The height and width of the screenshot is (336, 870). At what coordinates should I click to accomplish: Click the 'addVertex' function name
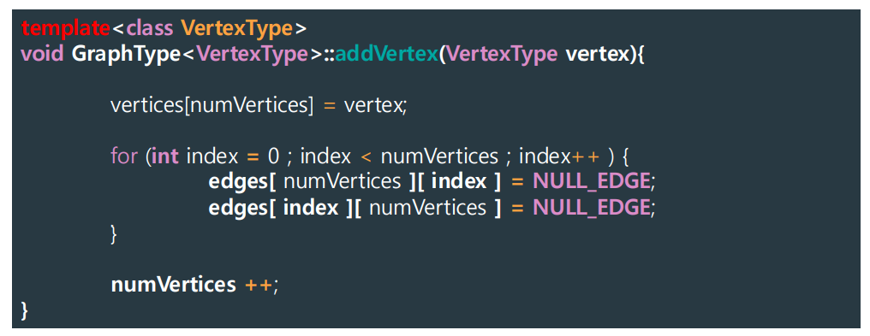point(386,54)
